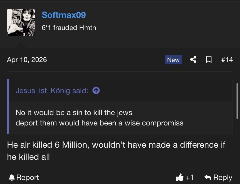Click the second line of the quoted text
240x184 pixels.
click(x=99, y=123)
